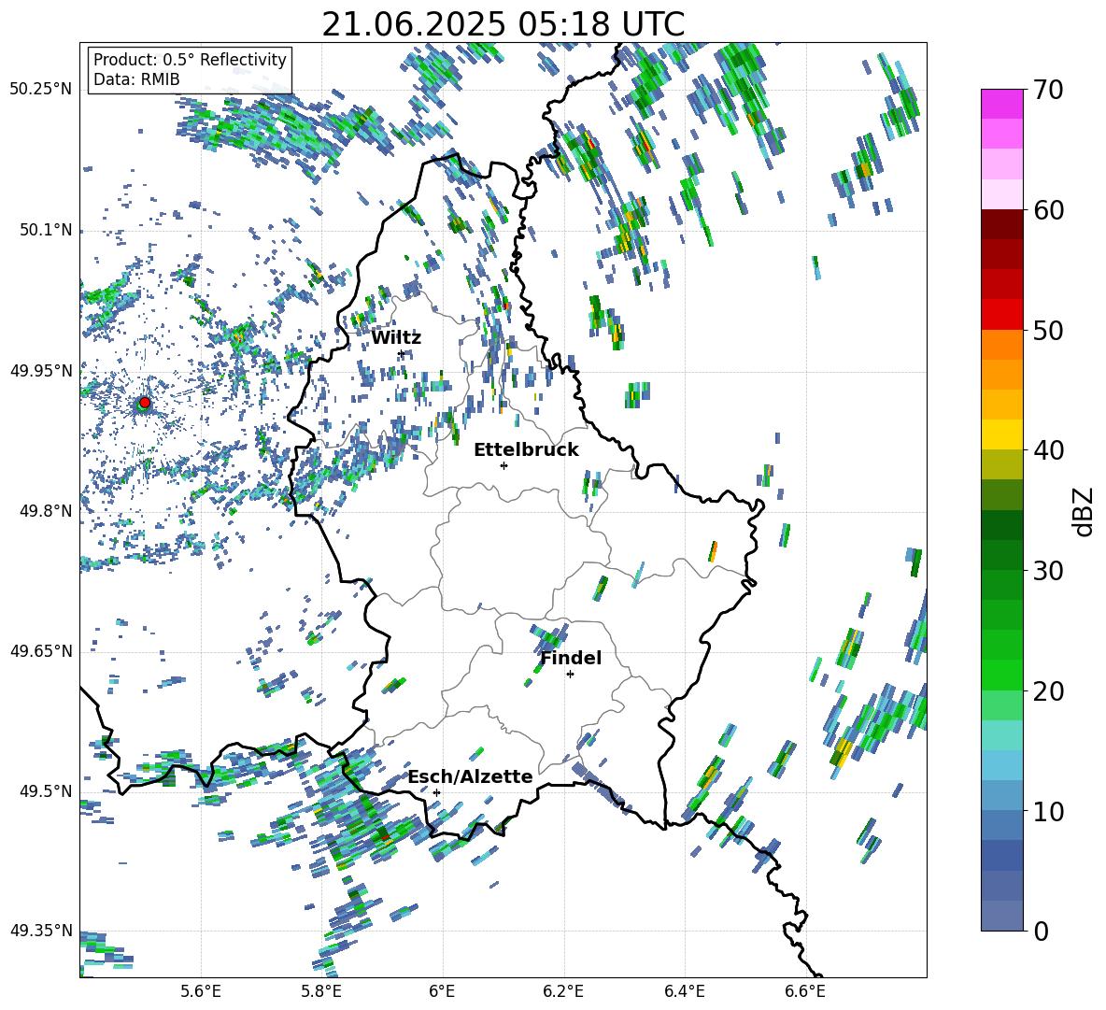This screenshot has width=1106, height=1010.
Task: Click the Ettelbruck station cross marker
Action: (x=503, y=465)
